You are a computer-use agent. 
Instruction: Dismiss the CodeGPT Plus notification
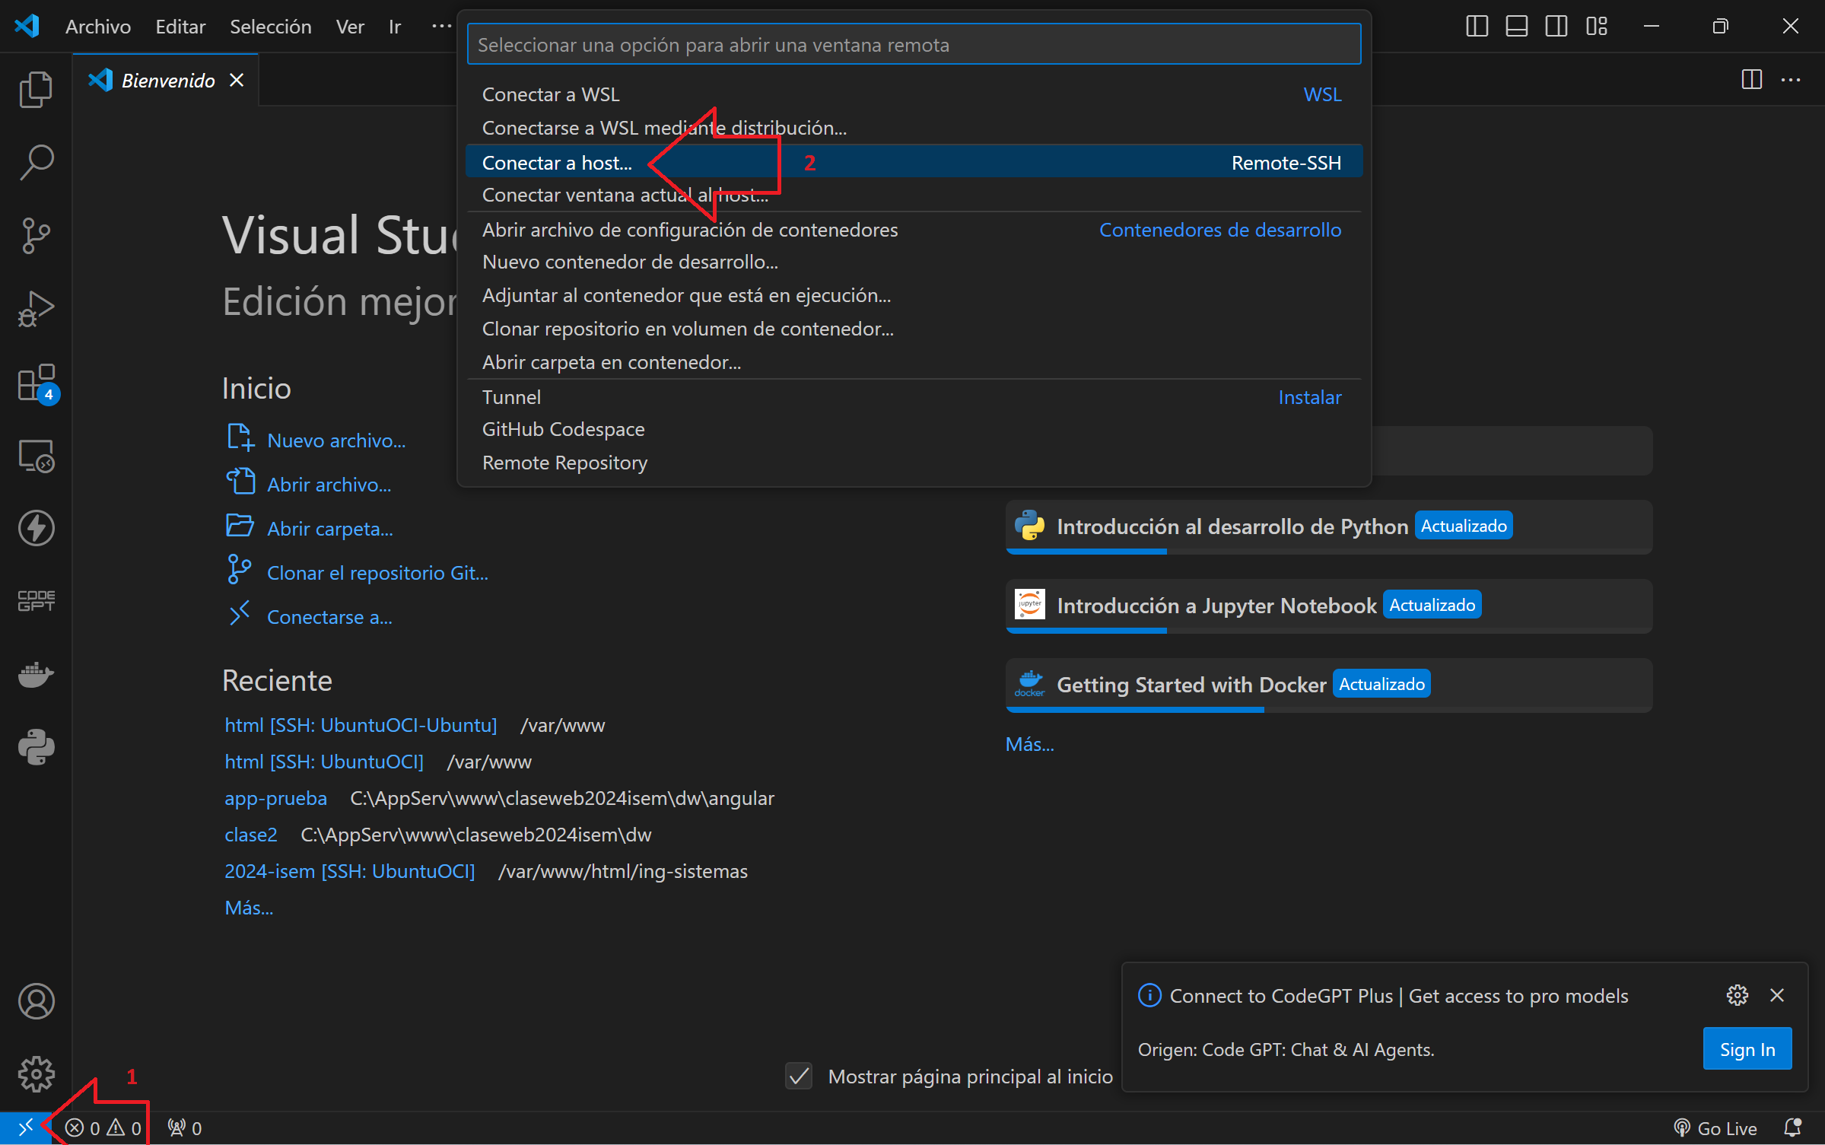(1777, 995)
